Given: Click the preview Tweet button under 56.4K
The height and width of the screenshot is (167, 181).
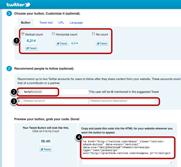Looking at the screenshot, I should [x=46, y=149].
